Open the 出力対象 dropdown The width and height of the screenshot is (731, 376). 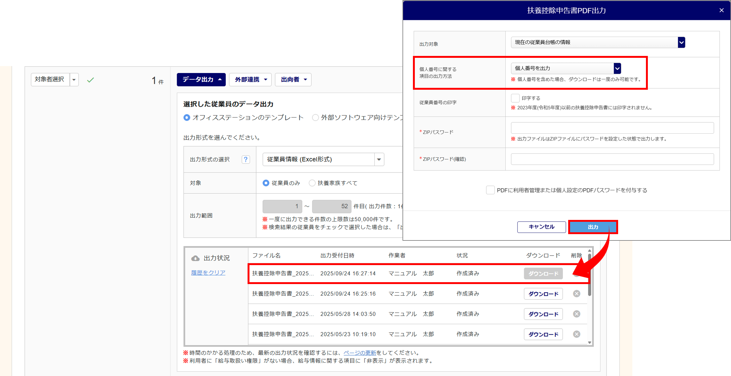coord(598,42)
